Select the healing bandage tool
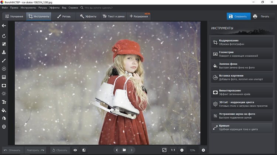The width and height of the screenshot is (277, 155). click(4, 44)
